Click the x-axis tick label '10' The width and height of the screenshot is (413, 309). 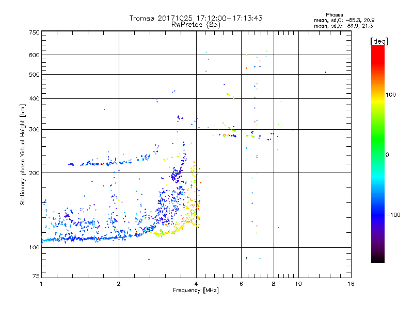(298, 284)
